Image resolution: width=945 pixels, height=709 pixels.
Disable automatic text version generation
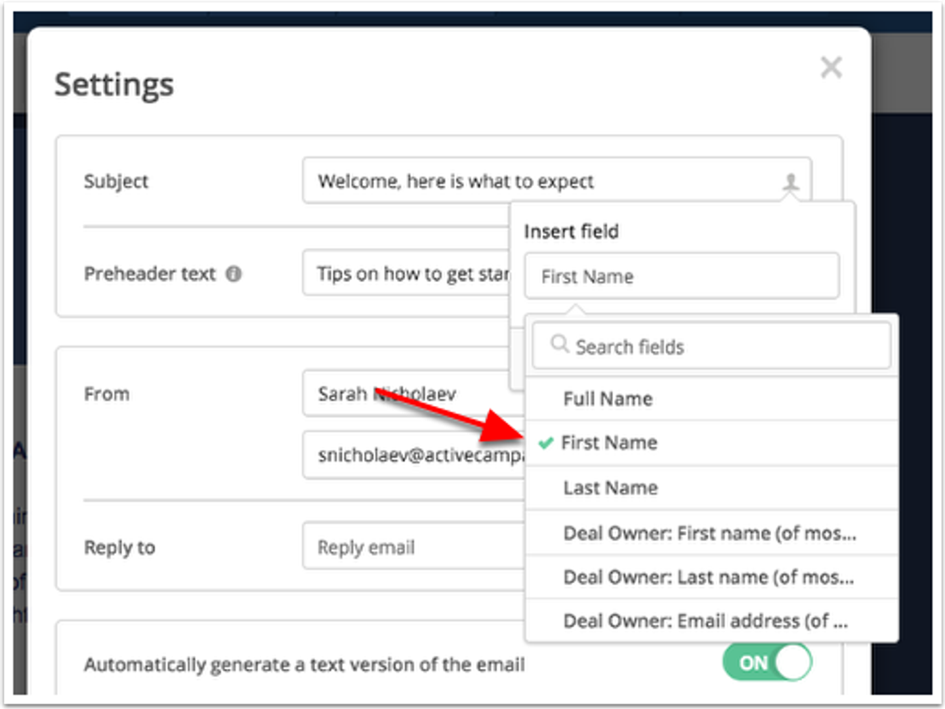[766, 663]
